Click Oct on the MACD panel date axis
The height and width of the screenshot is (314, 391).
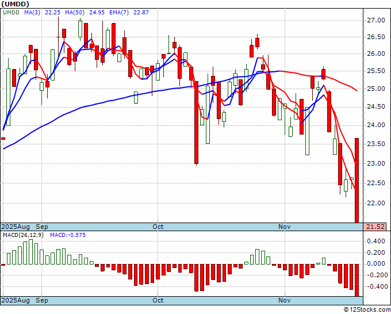tap(158, 300)
